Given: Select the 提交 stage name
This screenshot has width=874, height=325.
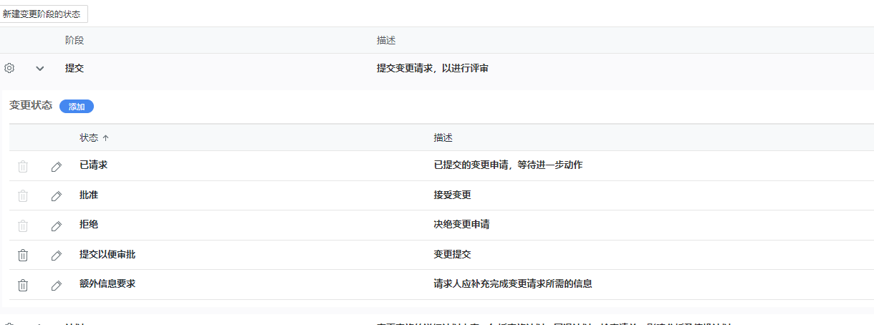Looking at the screenshot, I should (75, 68).
